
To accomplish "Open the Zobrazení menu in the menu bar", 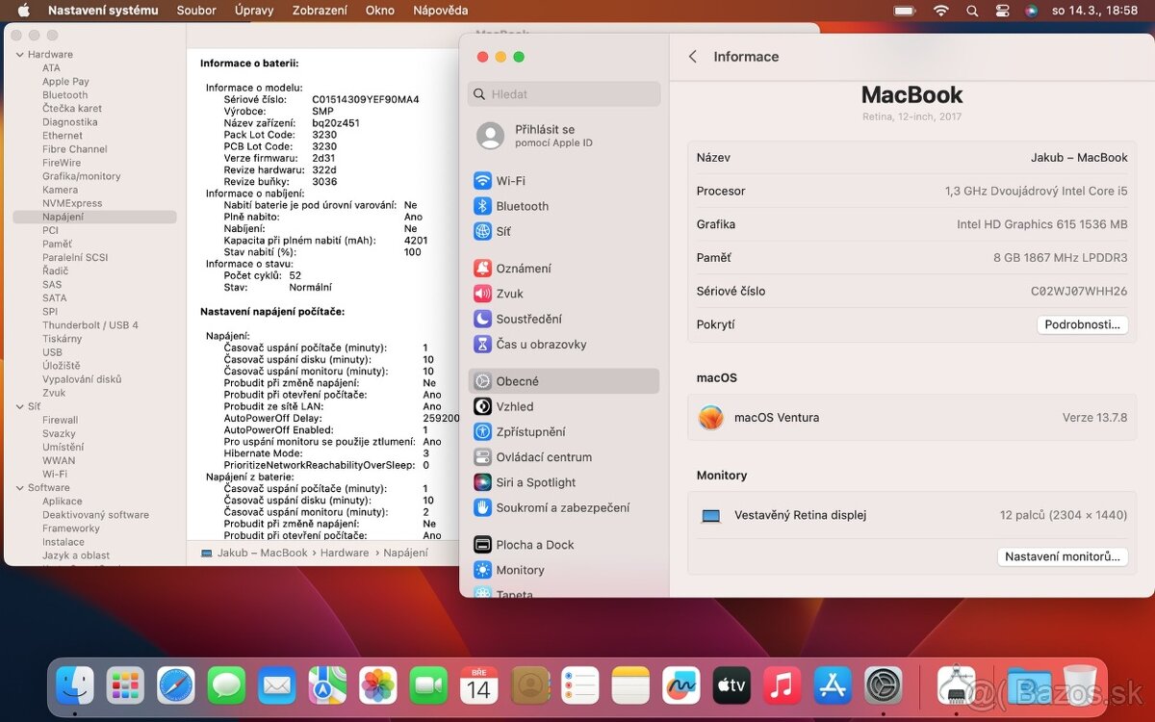I will pos(320,11).
